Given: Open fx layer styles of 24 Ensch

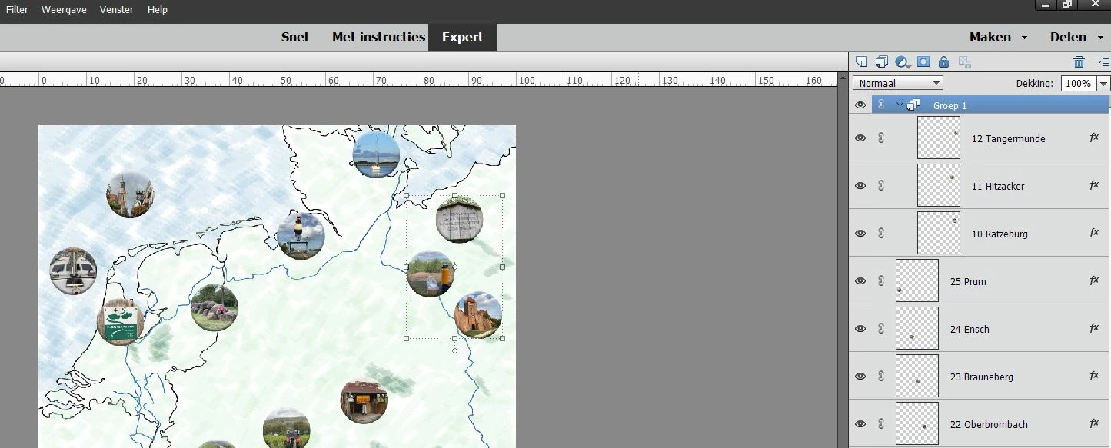Looking at the screenshot, I should [x=1094, y=328].
